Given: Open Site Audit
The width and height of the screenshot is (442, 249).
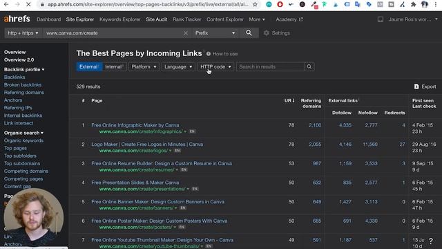Looking at the screenshot, I should (x=157, y=19).
